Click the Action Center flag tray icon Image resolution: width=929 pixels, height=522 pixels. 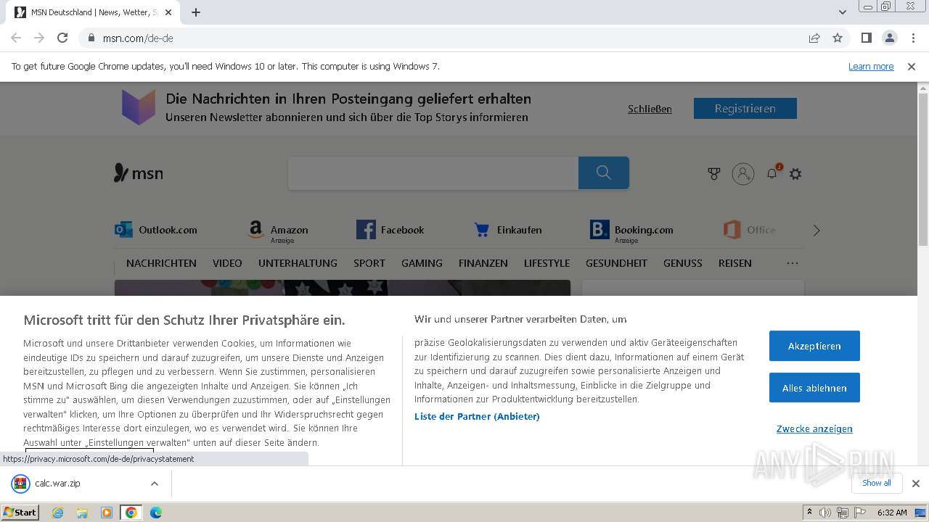point(859,513)
